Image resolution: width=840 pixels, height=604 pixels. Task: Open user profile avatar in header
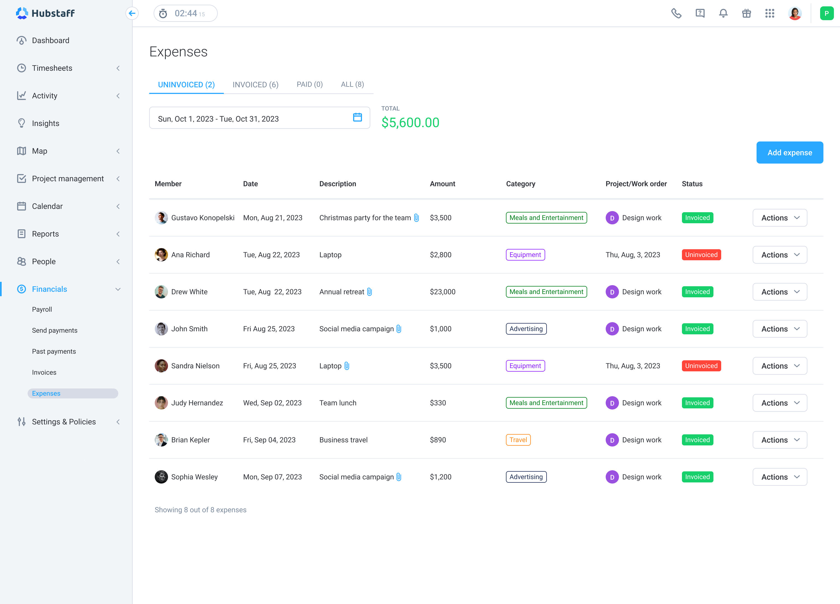pyautogui.click(x=794, y=13)
